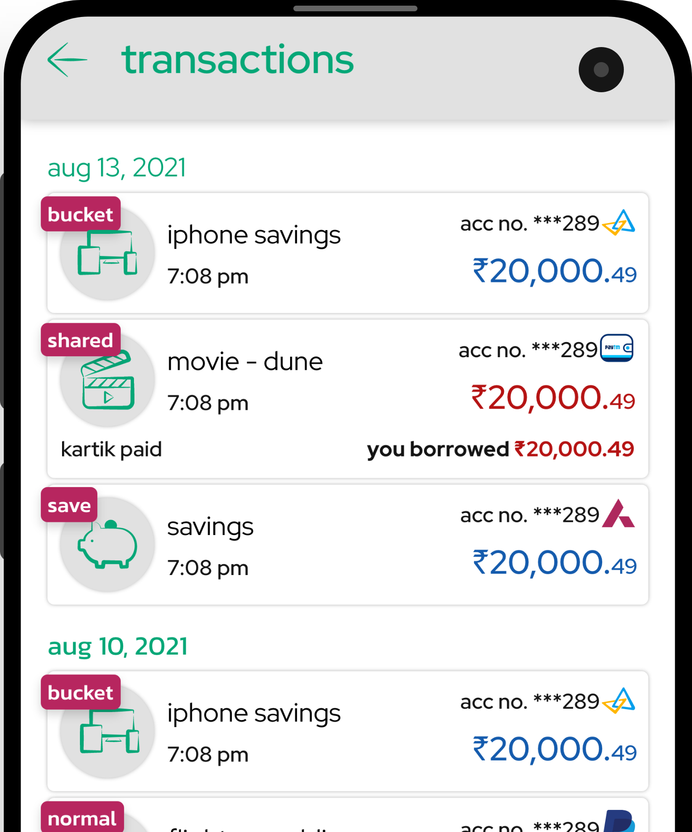
Task: Click the bank logo on aug 13 iphone savings
Action: (x=619, y=223)
